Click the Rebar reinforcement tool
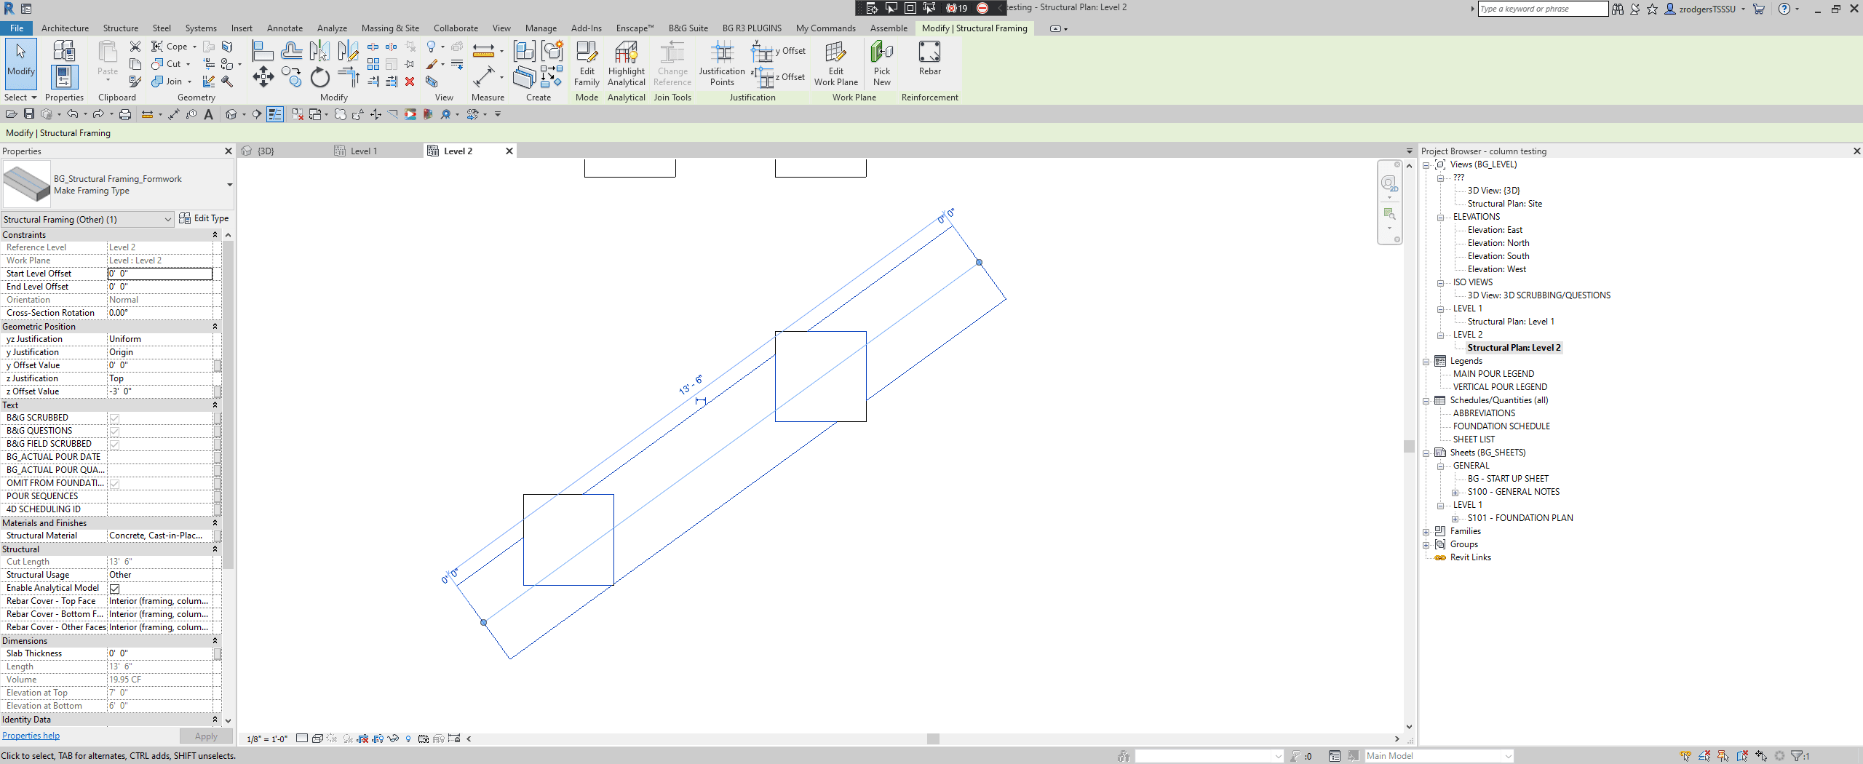The width and height of the screenshot is (1863, 764). 930,62
